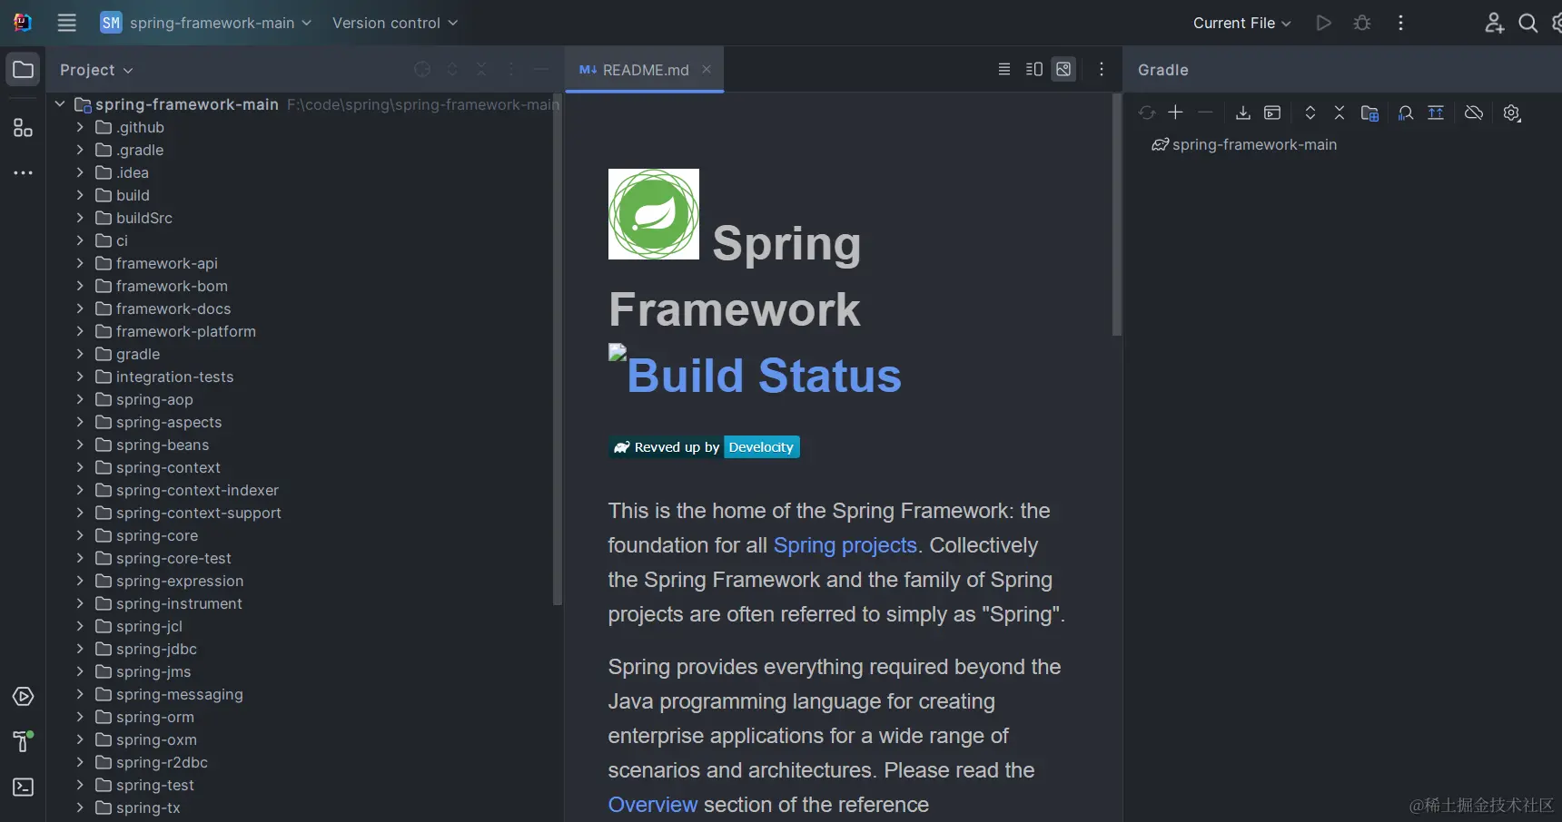
Task: Hide the Project panel
Action: [x=541, y=70]
